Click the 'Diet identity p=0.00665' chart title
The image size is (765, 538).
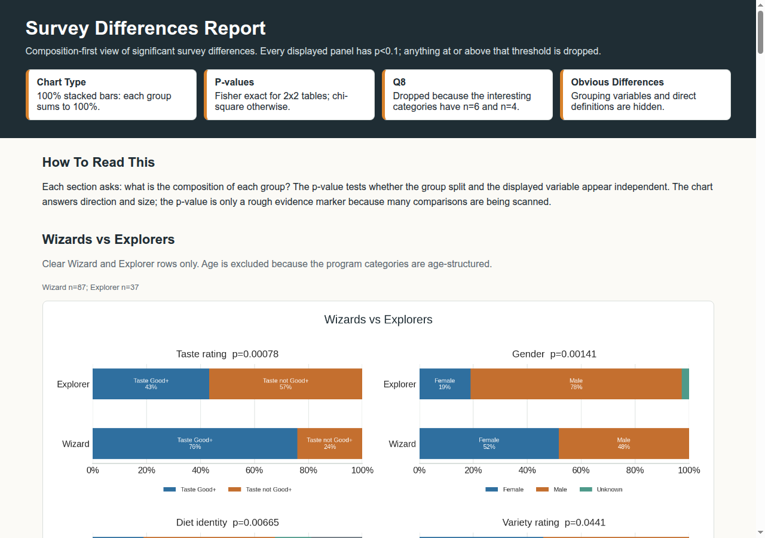[228, 522]
